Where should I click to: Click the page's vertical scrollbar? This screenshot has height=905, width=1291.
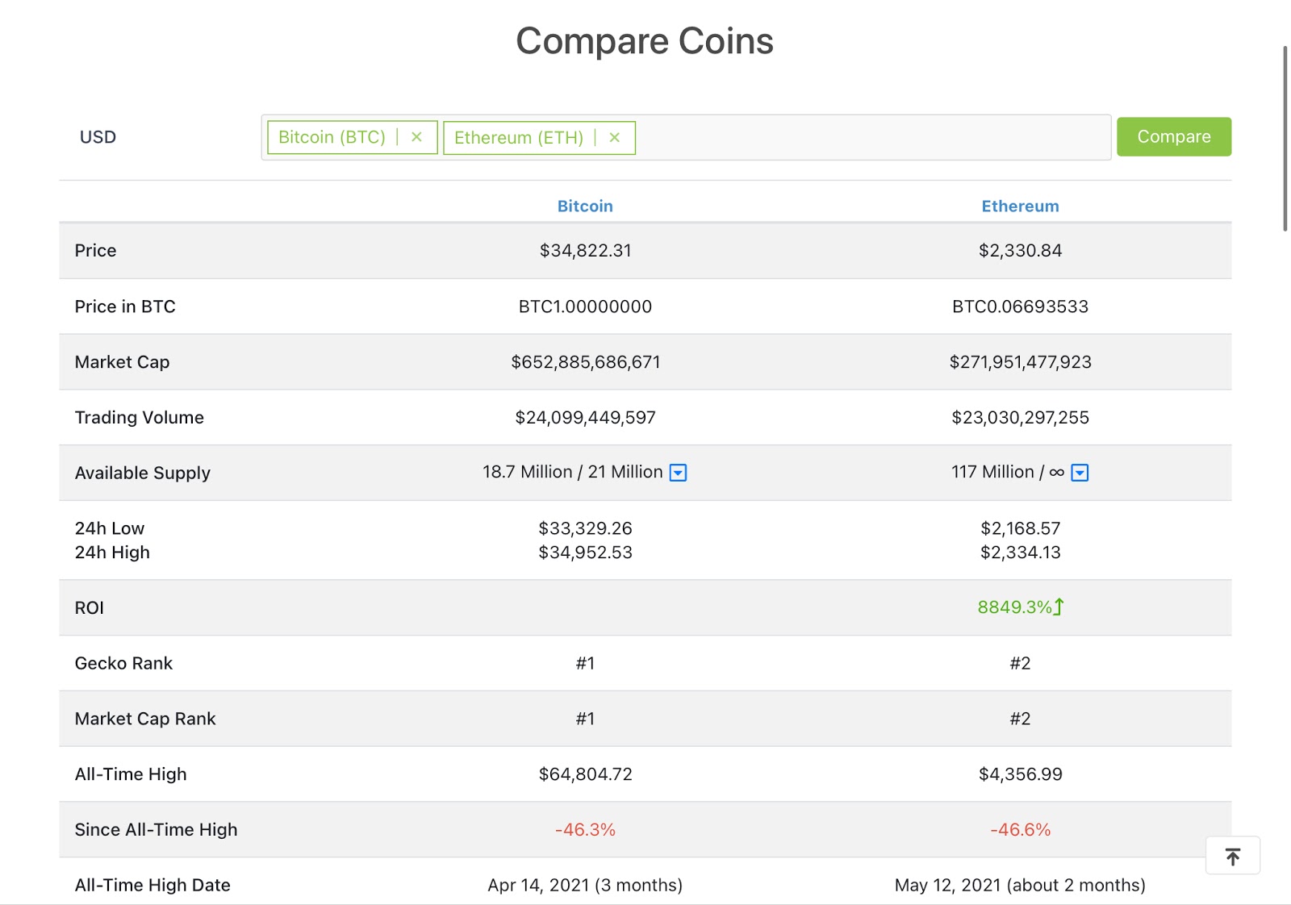[1285, 139]
